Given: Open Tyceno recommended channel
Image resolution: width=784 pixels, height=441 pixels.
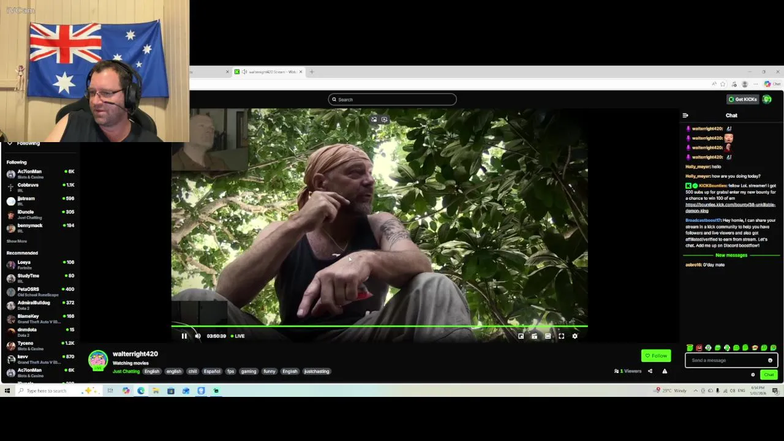Looking at the screenshot, I should coord(40,345).
